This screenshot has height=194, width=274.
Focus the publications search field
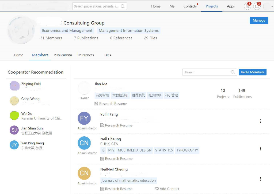(100, 6)
